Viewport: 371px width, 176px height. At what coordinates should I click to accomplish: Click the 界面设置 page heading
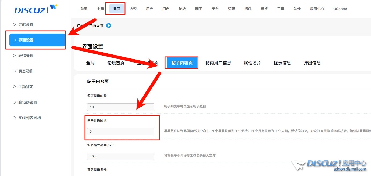[92, 46]
